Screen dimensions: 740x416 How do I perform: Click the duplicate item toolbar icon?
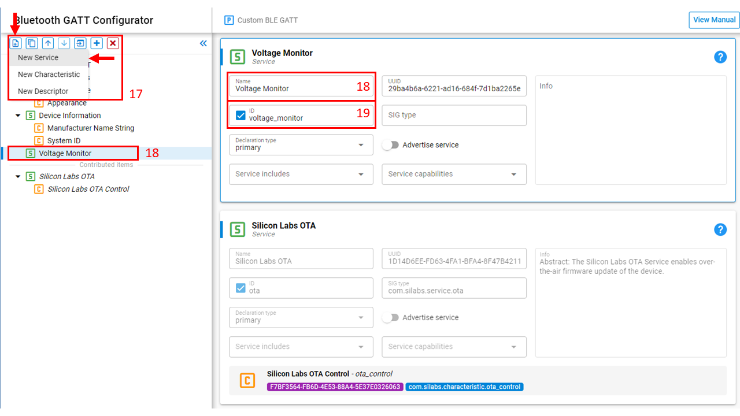tap(32, 43)
